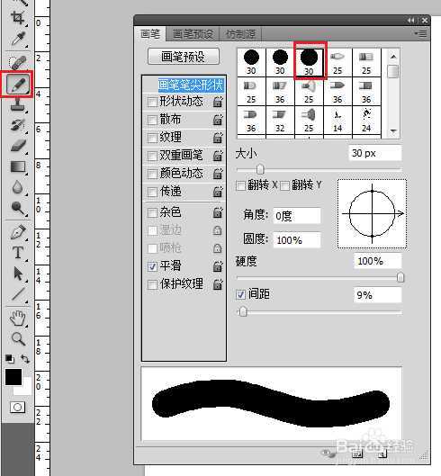The height and width of the screenshot is (476, 441).
Task: Click the lock icon beside 保护纹理
Action: tap(218, 284)
